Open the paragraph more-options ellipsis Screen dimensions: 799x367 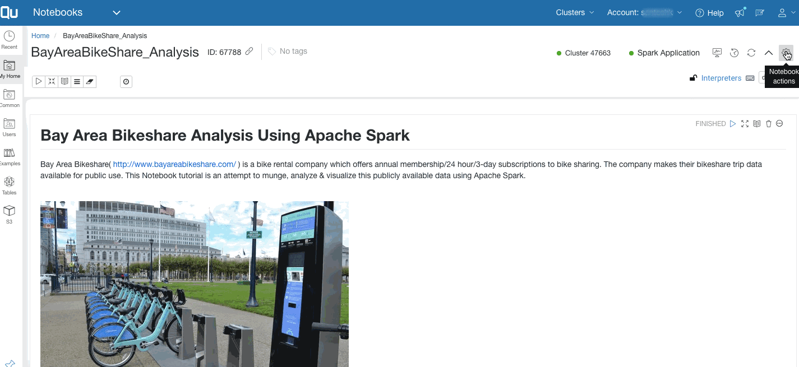pyautogui.click(x=779, y=124)
